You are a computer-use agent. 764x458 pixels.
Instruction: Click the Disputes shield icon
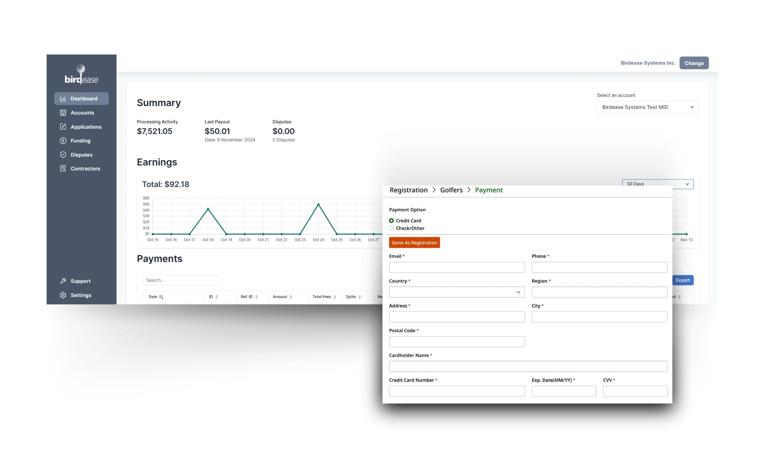point(63,155)
